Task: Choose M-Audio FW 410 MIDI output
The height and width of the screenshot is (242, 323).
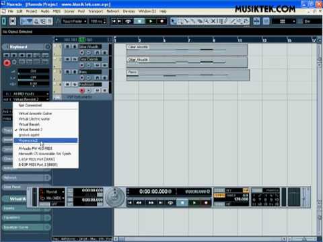Action: 35,149
